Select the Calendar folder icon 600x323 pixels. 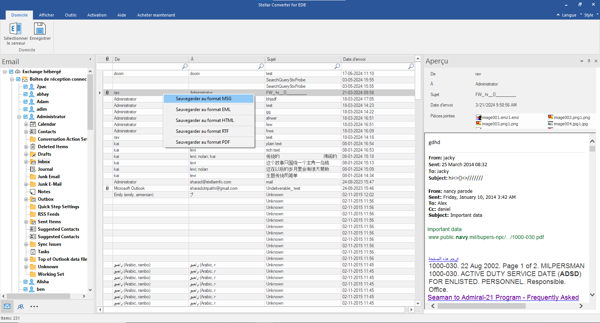point(33,124)
